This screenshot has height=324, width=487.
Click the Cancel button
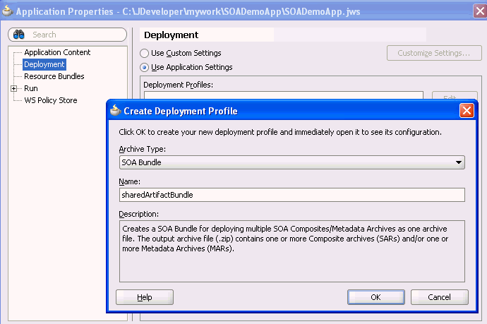(439, 297)
